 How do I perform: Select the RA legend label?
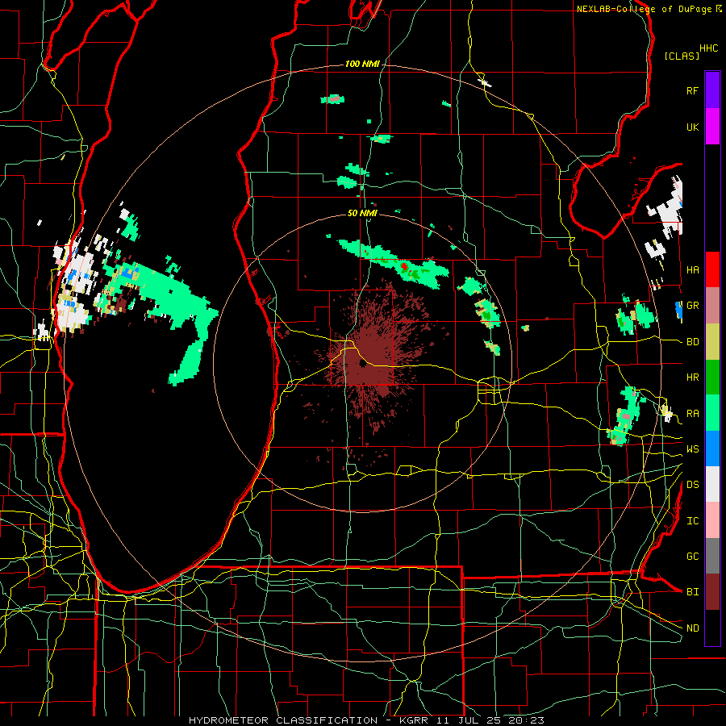click(x=692, y=414)
